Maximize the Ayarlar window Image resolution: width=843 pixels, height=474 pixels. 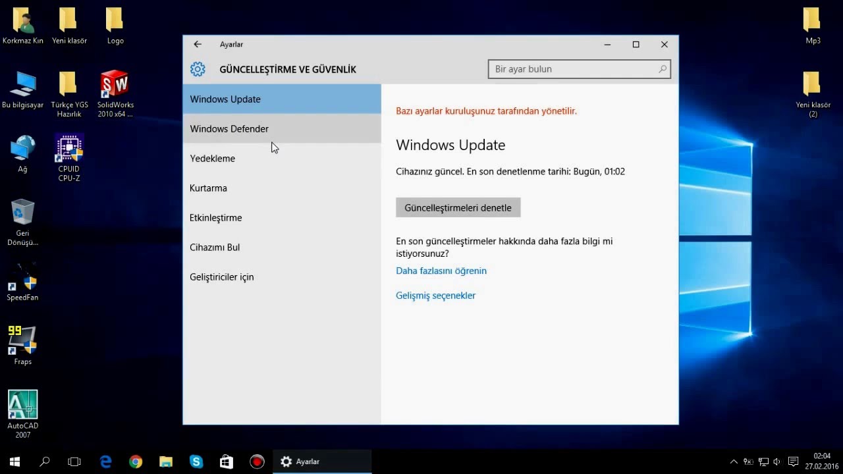636,44
